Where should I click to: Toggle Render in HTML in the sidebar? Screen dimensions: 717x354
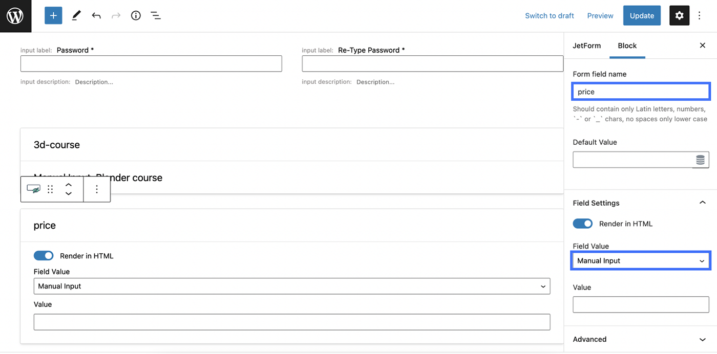click(x=582, y=224)
